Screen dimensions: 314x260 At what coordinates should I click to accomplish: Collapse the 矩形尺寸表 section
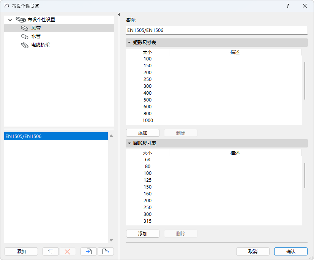click(x=129, y=43)
